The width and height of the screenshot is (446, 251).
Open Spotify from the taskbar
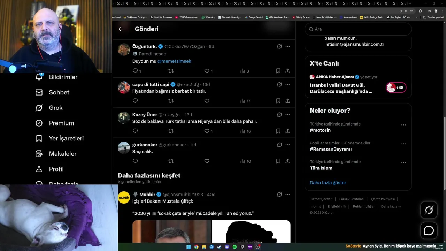tap(234, 247)
